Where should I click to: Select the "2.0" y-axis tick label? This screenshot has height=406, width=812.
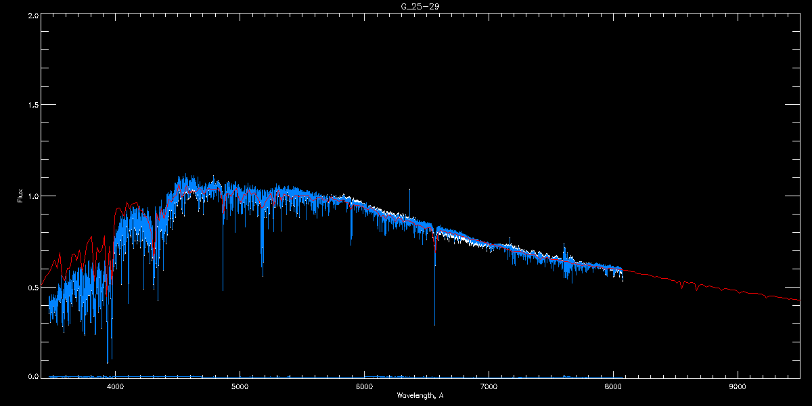point(32,16)
